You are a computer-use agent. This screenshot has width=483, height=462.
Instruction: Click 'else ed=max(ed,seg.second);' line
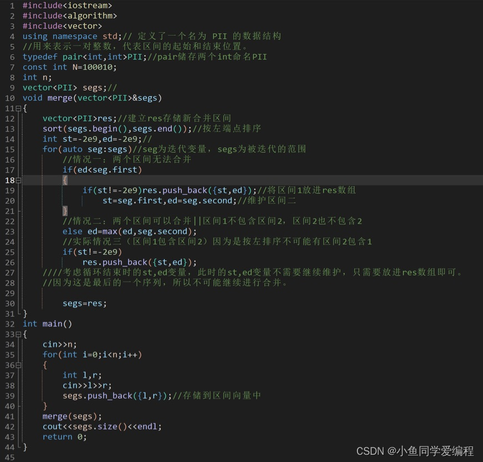pyautogui.click(x=129, y=232)
